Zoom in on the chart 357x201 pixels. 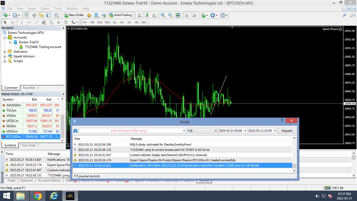tap(163, 15)
